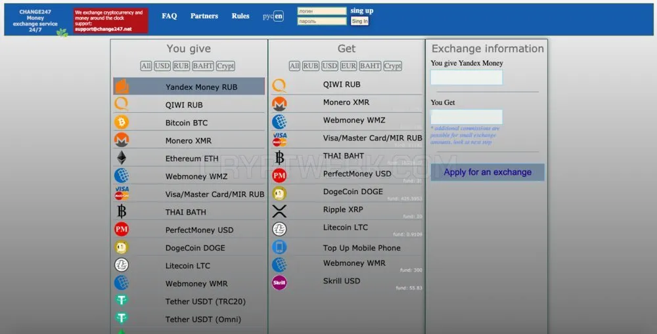This screenshot has width=657, height=334.
Task: Click the QIWI icon in You give list
Action: pyautogui.click(x=122, y=104)
